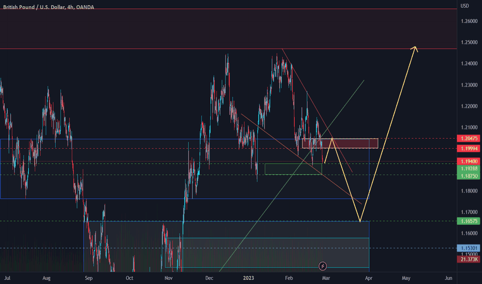Select the red 1.19994 price label

(x=469, y=149)
